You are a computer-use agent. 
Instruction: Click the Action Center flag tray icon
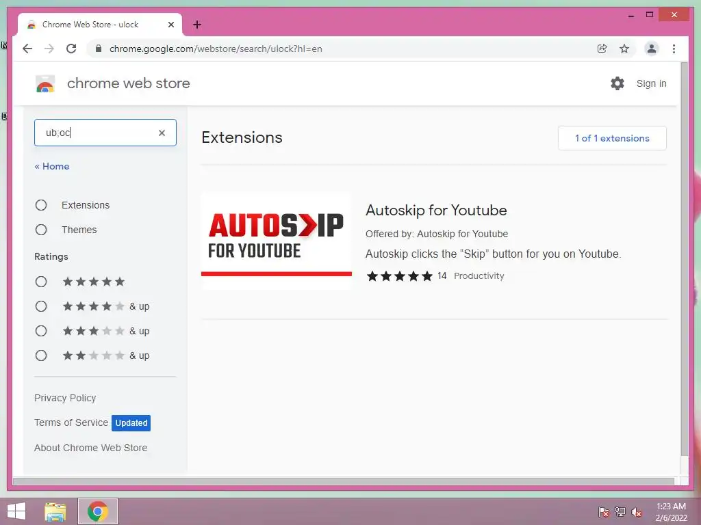604,512
